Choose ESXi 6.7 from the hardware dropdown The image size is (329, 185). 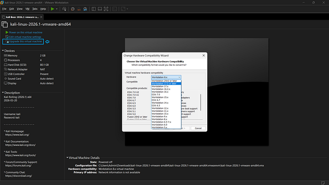pyautogui.click(x=166, y=100)
